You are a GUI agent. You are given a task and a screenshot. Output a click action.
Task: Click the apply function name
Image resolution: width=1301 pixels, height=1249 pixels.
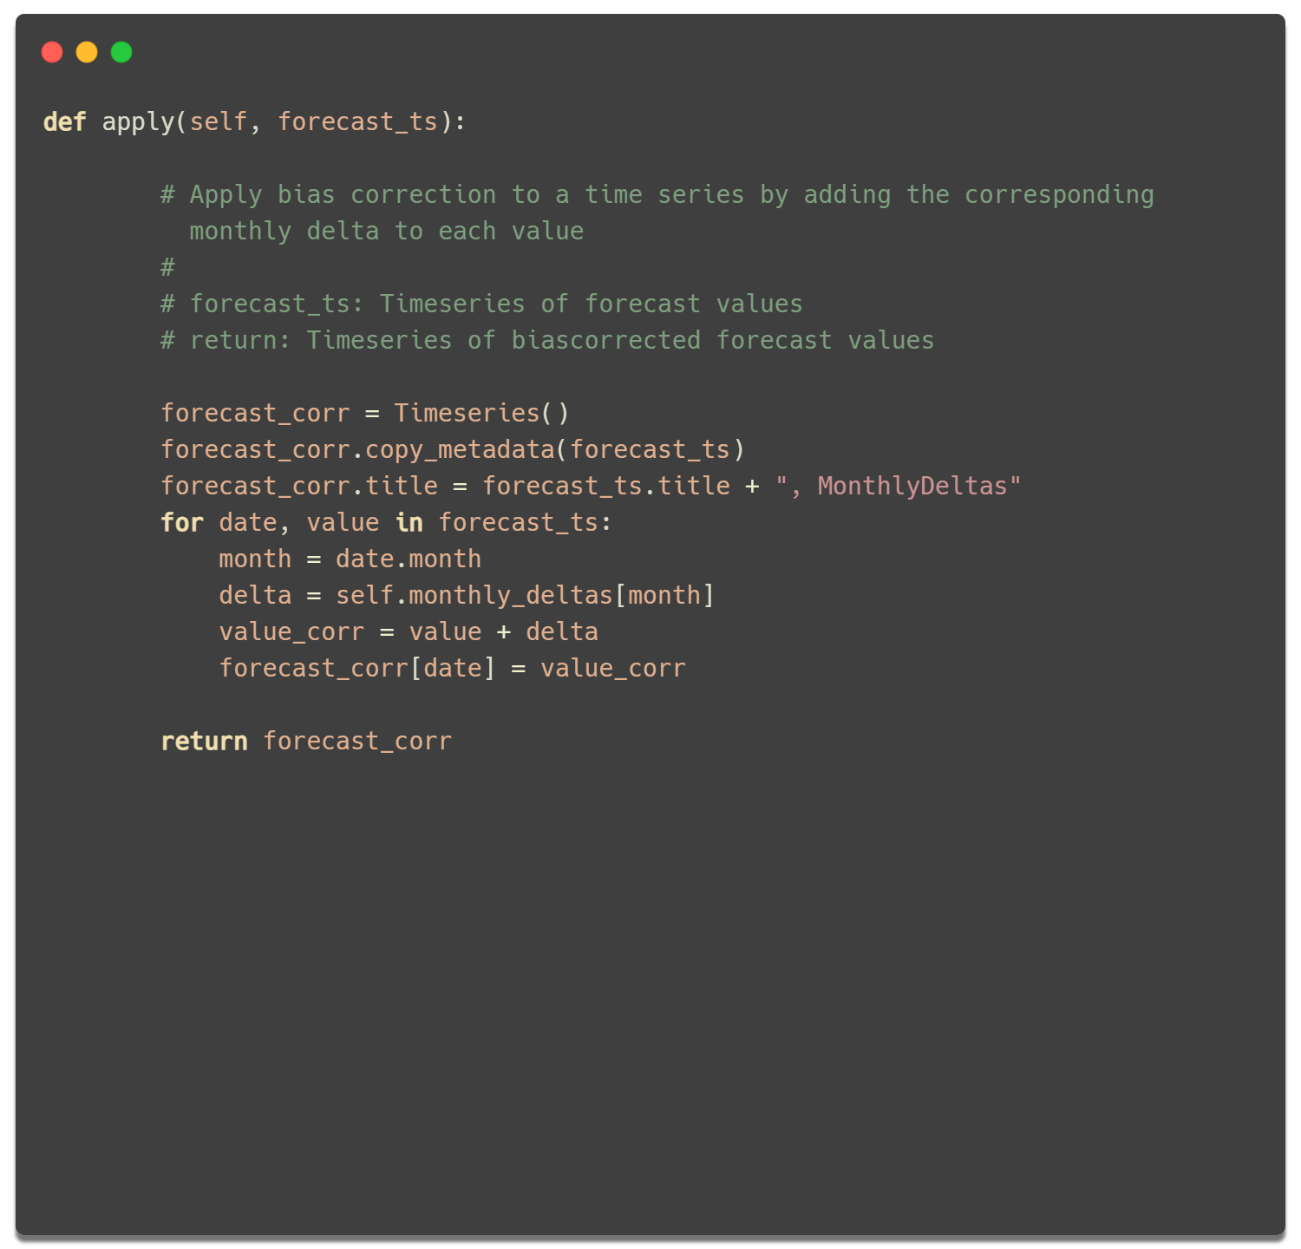click(138, 122)
